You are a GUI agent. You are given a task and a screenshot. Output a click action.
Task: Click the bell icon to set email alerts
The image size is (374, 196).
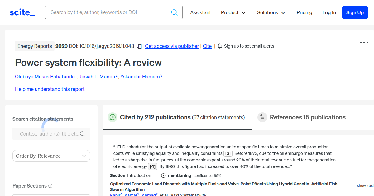[x=219, y=46]
